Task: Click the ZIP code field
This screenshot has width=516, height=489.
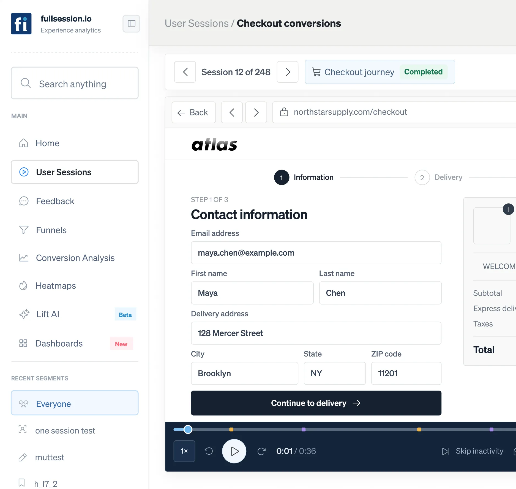Action: point(406,373)
